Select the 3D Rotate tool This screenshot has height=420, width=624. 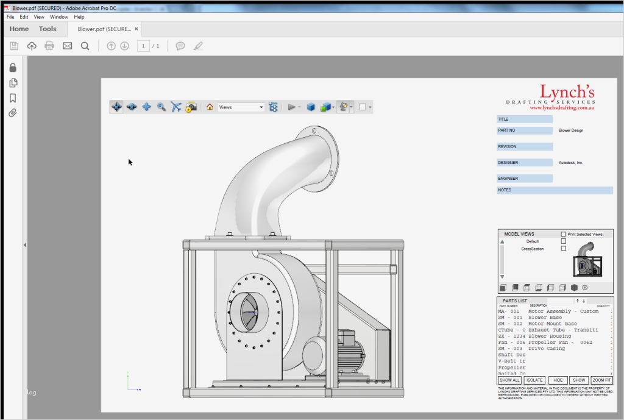coord(116,107)
